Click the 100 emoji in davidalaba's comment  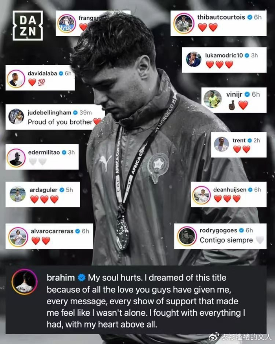point(42,82)
